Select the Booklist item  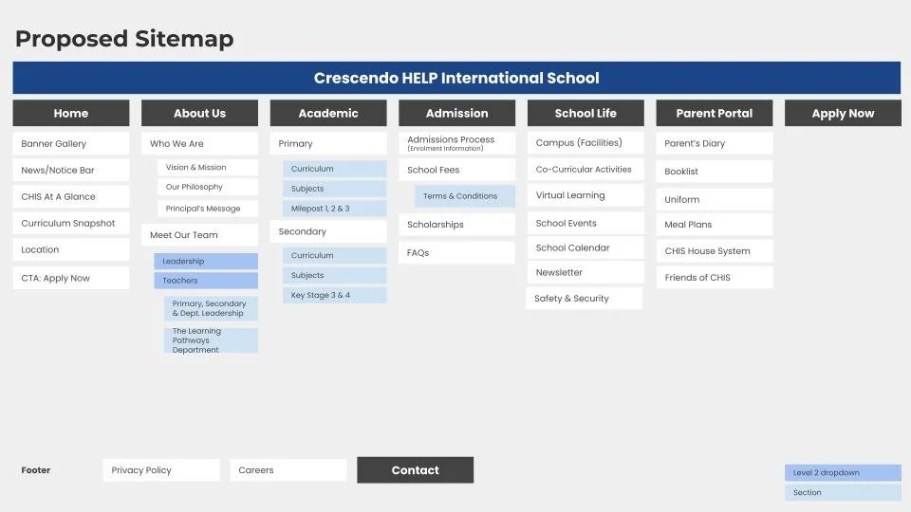click(714, 172)
